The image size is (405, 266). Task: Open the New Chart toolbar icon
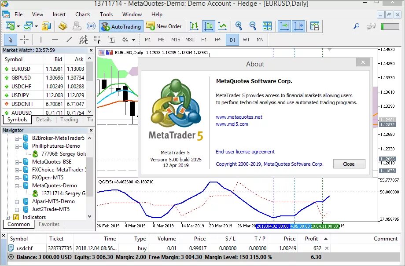(10, 26)
